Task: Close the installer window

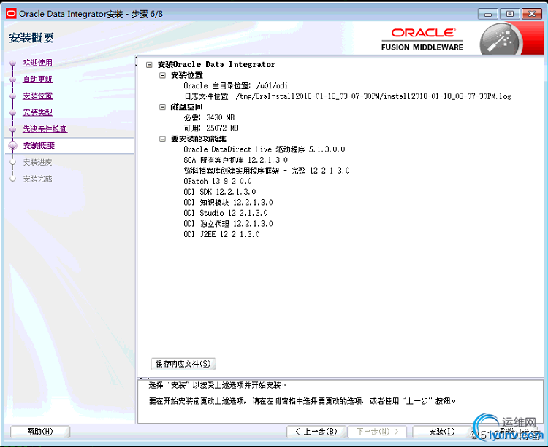Action: pos(532,14)
